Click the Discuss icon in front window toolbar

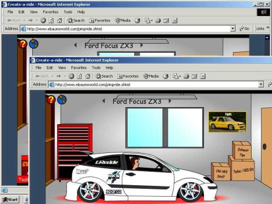click(x=203, y=76)
